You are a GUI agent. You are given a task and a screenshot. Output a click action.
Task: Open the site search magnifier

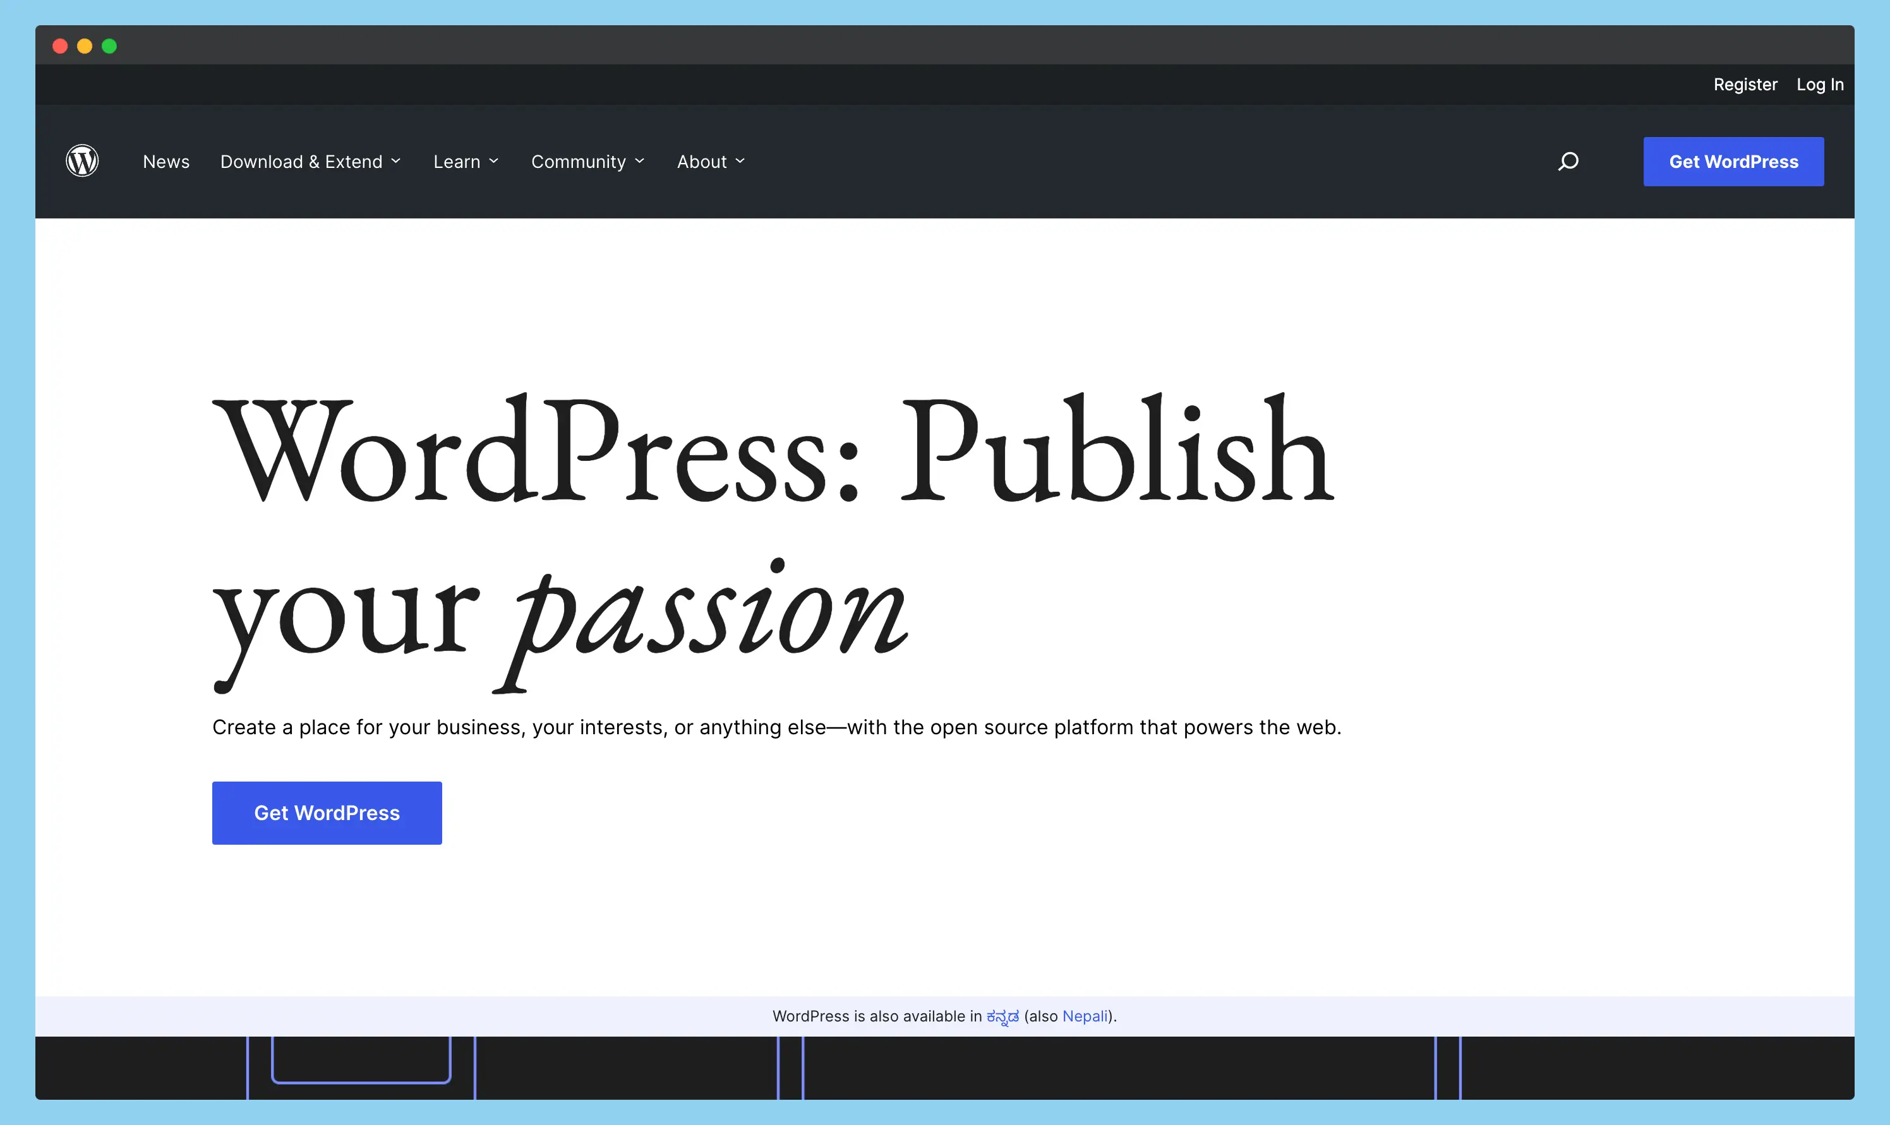pos(1568,161)
